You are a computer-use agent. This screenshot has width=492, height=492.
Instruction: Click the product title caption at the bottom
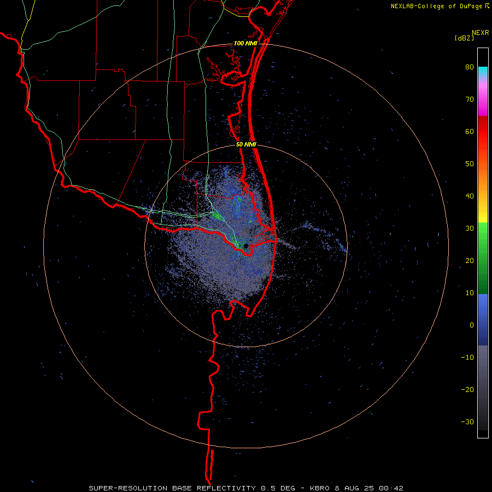coord(245,488)
